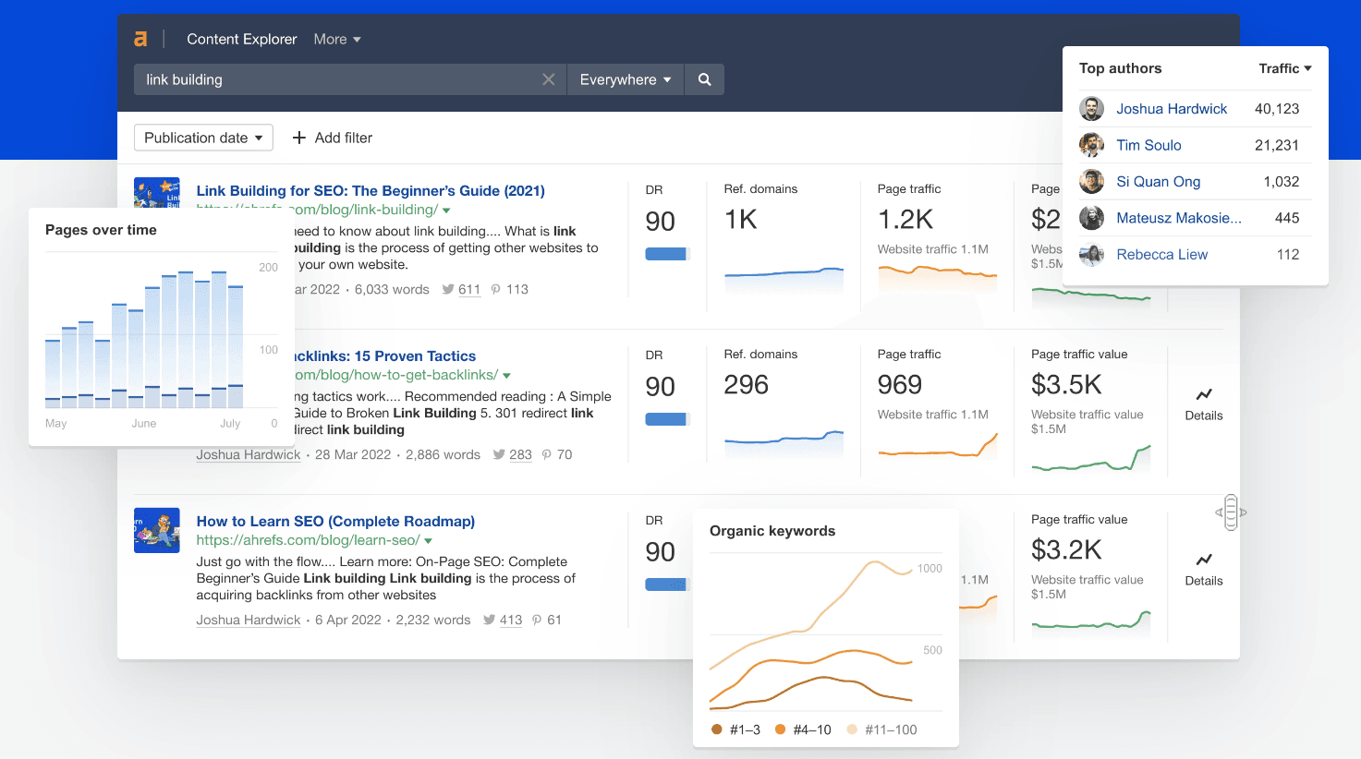This screenshot has height=759, width=1361.
Task: Click Link Building for SEO article thumbnail
Action: click(x=157, y=192)
